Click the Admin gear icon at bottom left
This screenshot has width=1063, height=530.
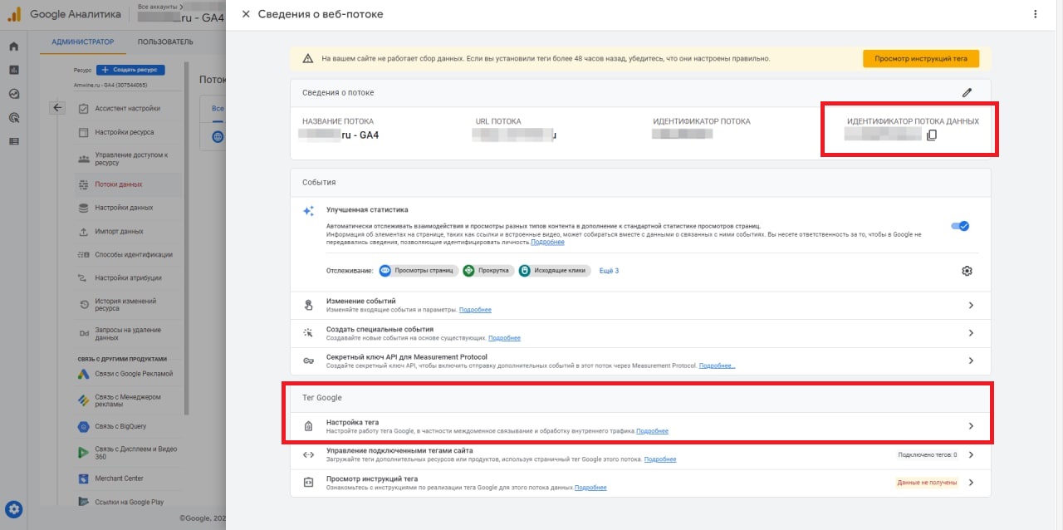pyautogui.click(x=14, y=510)
